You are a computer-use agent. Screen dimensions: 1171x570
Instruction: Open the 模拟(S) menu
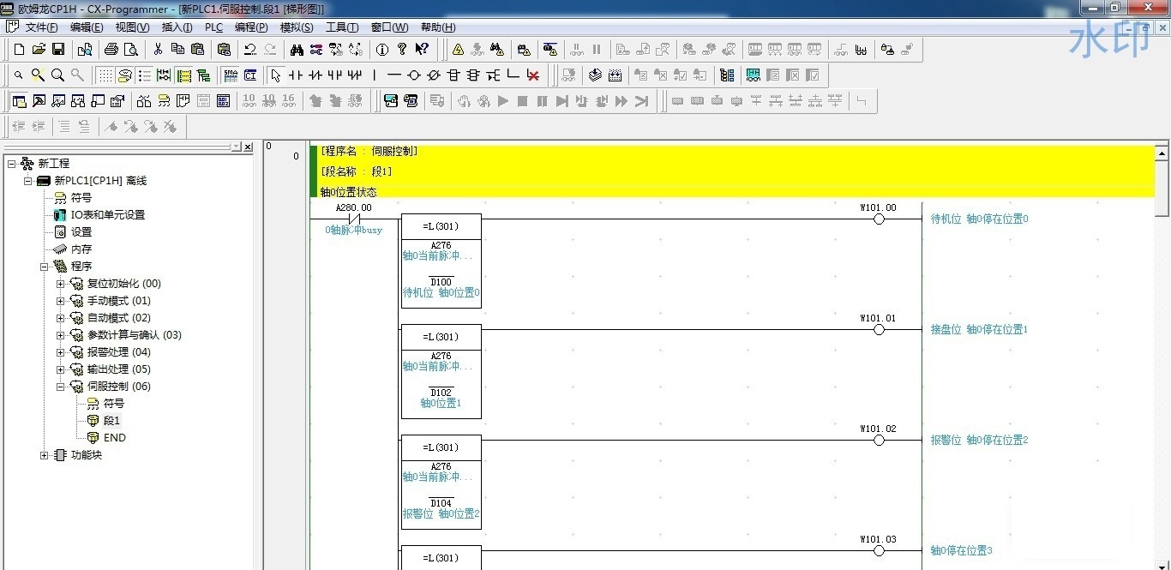tap(297, 27)
